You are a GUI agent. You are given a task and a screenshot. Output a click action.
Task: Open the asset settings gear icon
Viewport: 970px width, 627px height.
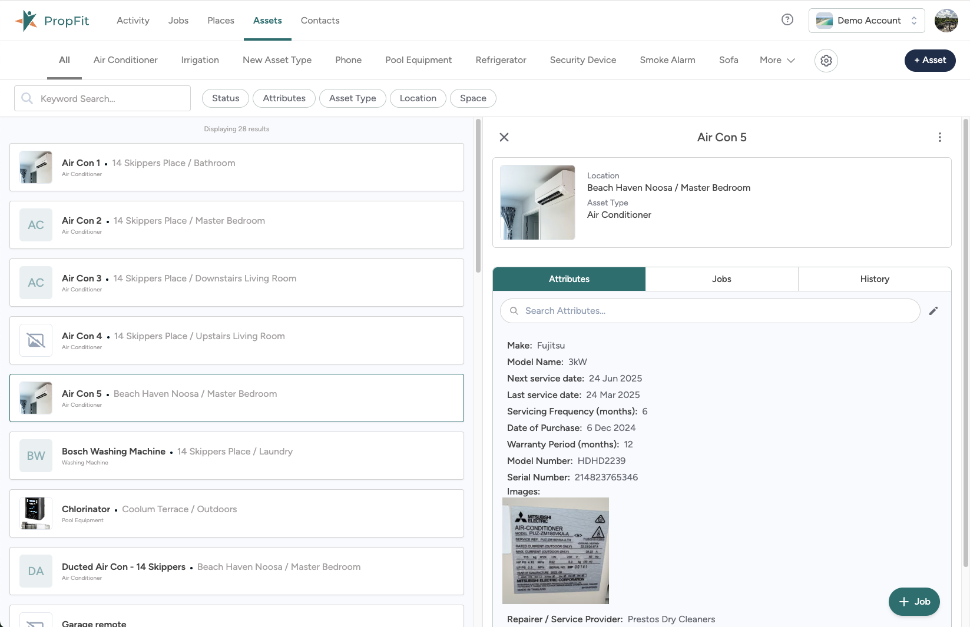(x=826, y=61)
